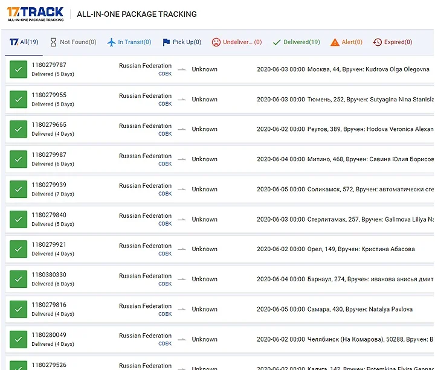Open CDEK carrier link for 1180279816
This screenshot has width=435, height=370.
pos(165,314)
